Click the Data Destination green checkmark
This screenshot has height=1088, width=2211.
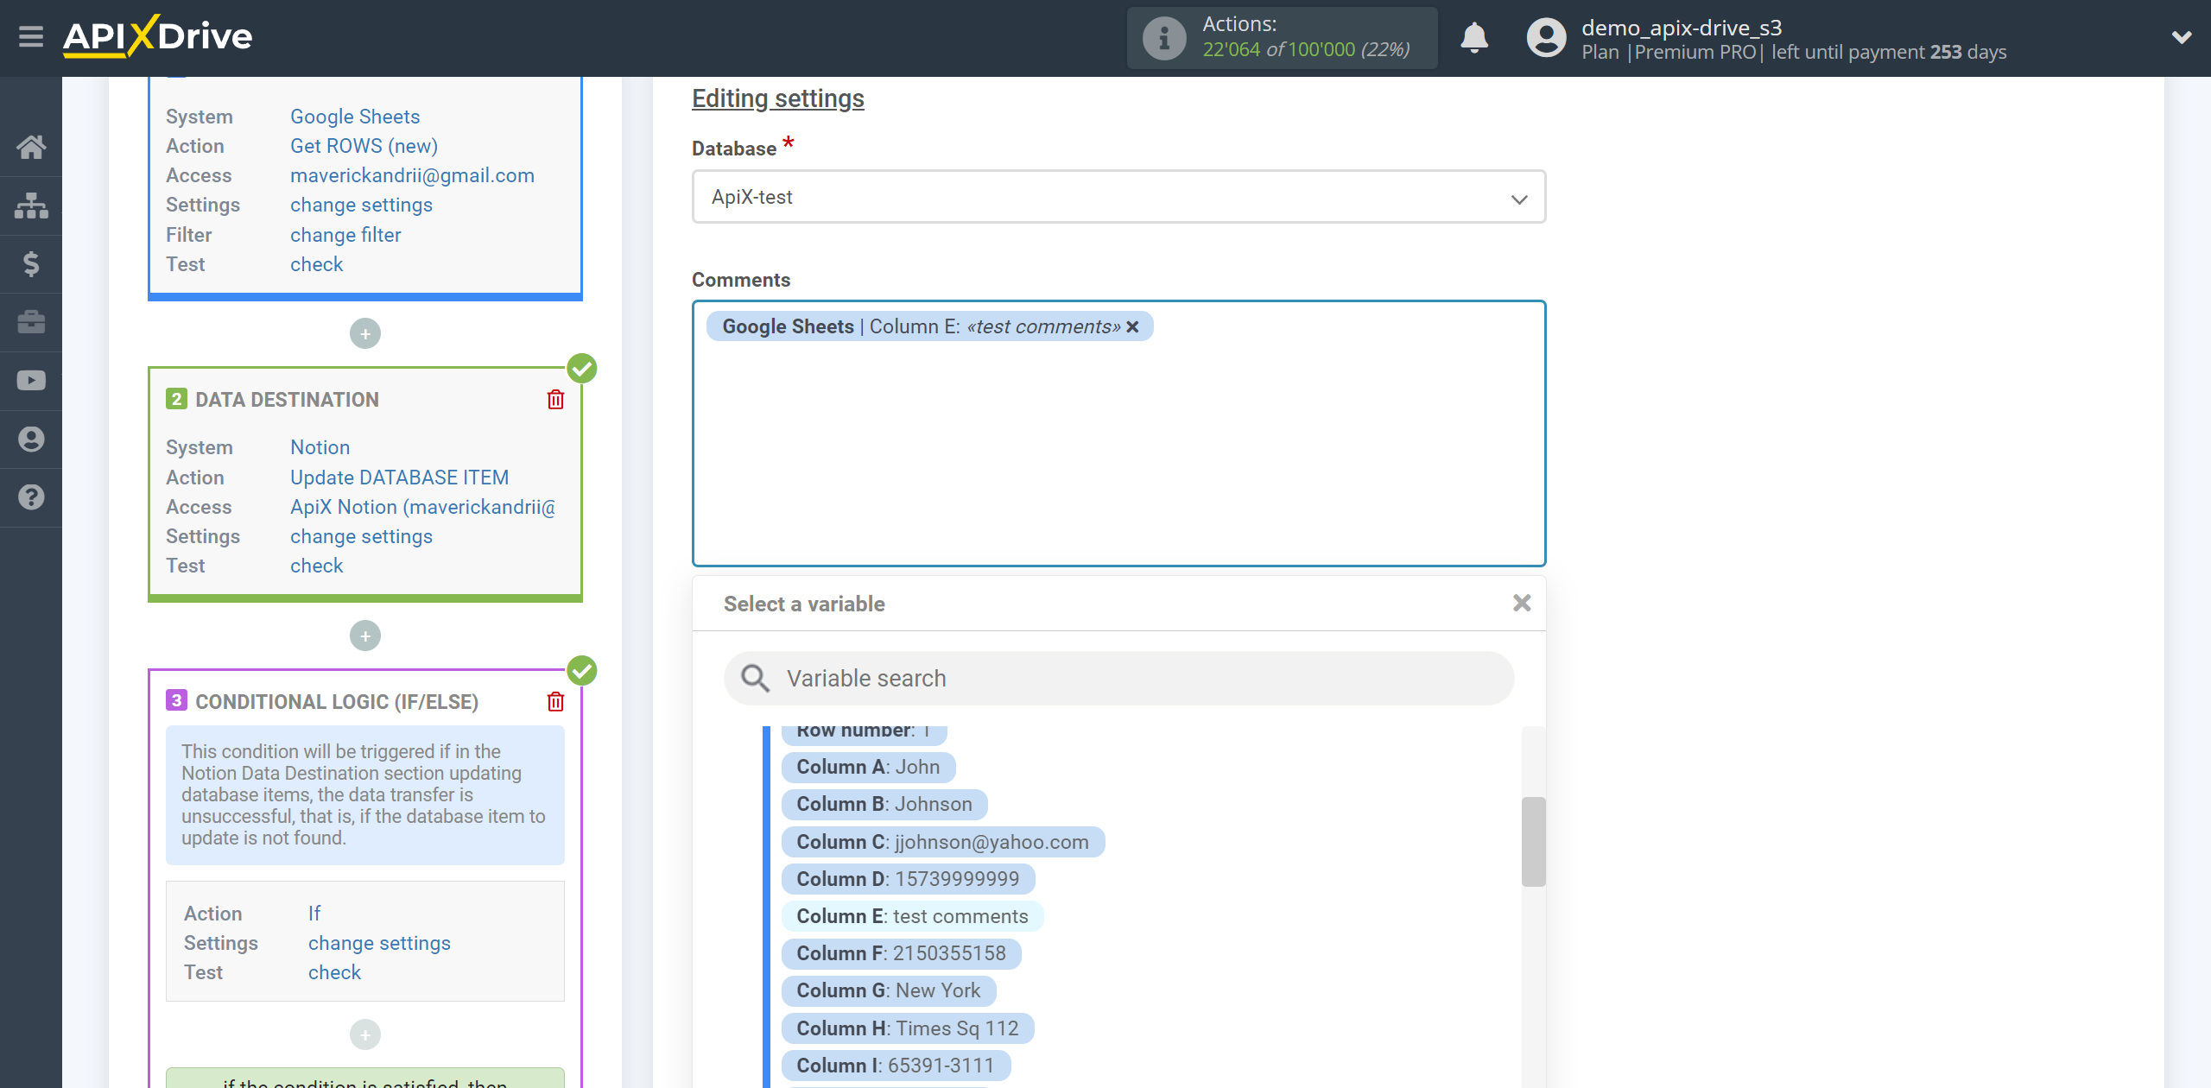click(582, 369)
